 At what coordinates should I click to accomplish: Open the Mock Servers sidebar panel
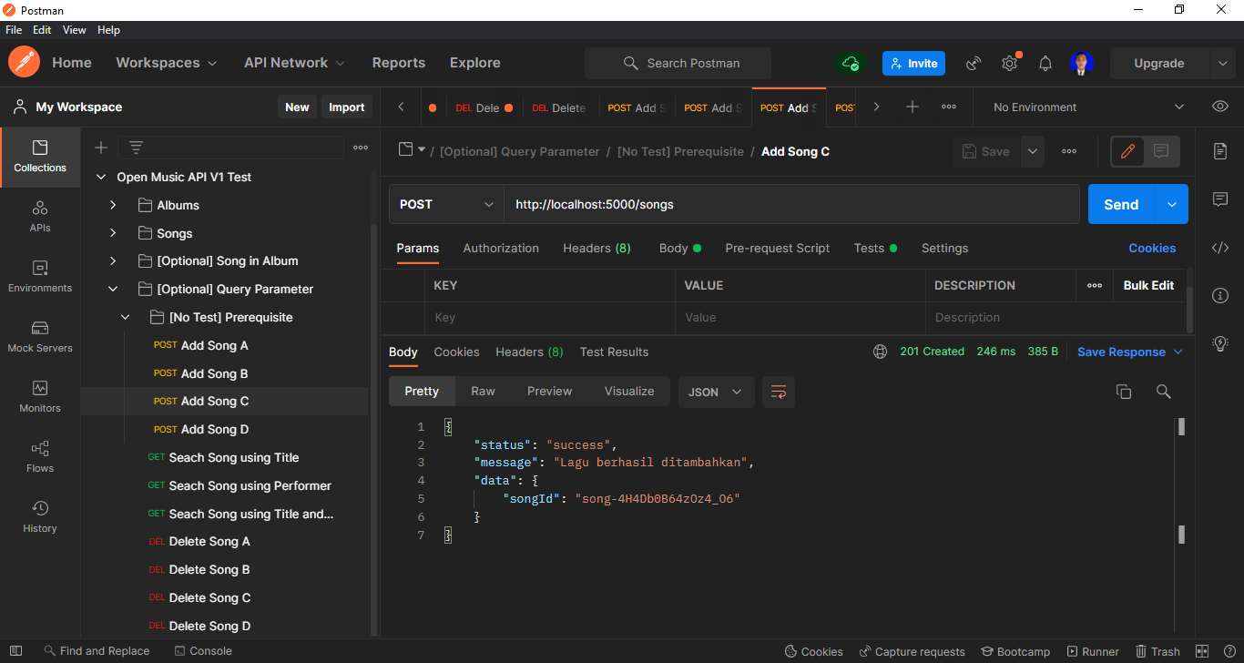pyautogui.click(x=40, y=337)
